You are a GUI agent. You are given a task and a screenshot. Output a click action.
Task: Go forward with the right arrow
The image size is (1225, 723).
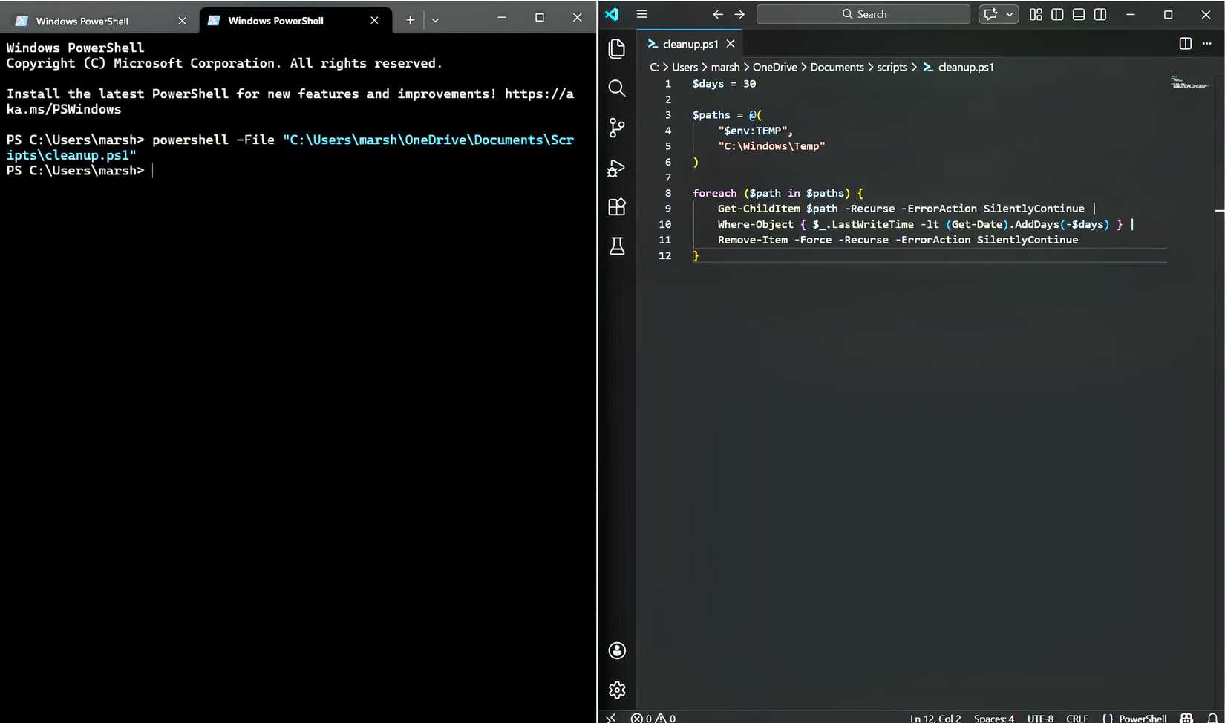[x=739, y=14]
